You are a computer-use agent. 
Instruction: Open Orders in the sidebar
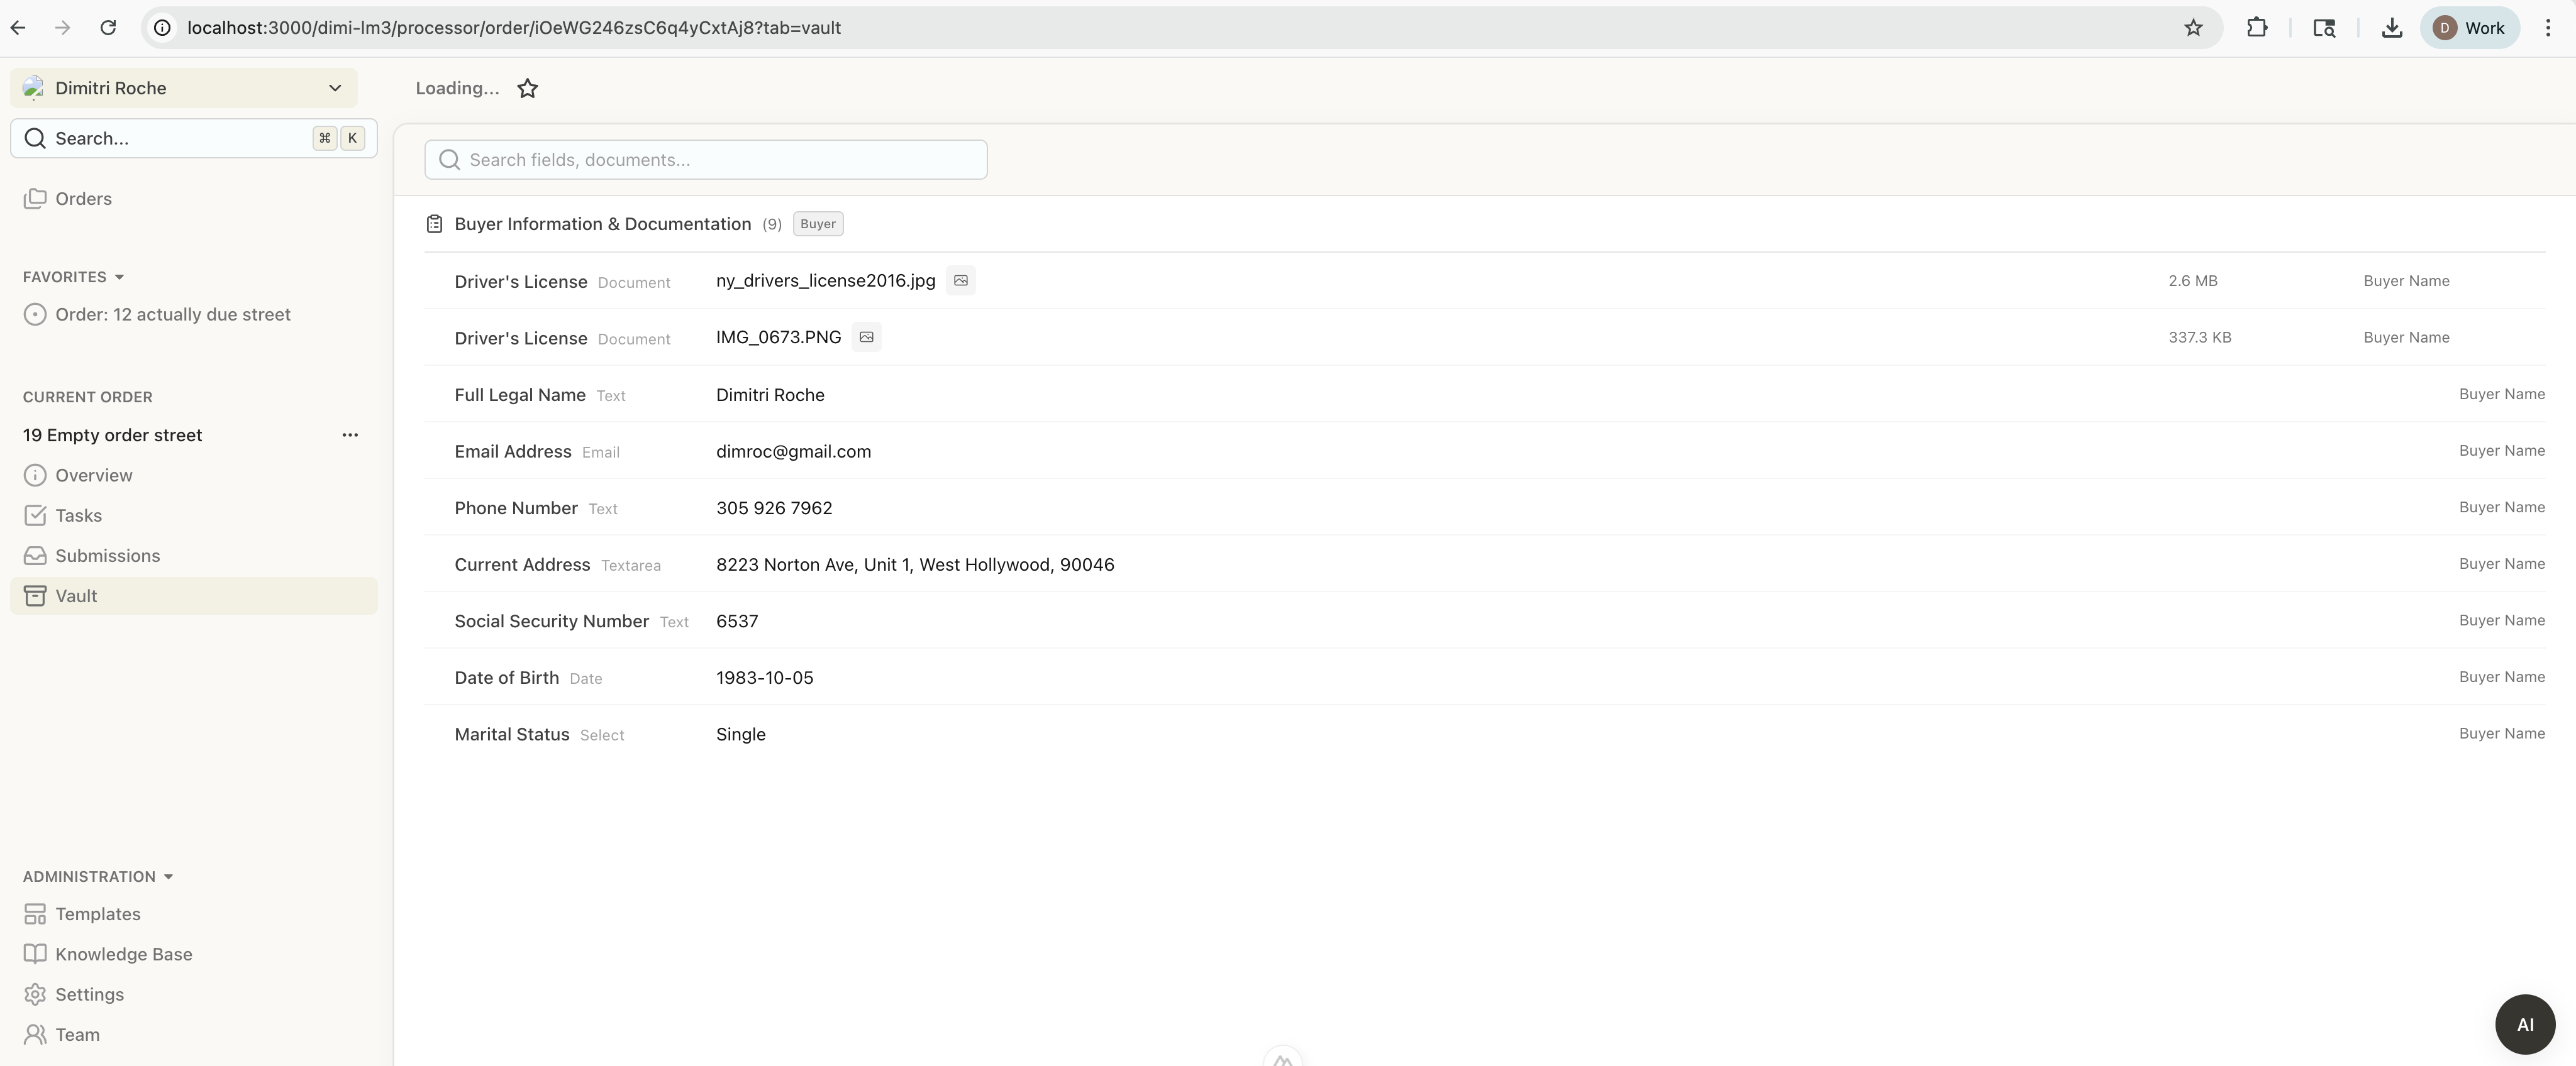83,199
